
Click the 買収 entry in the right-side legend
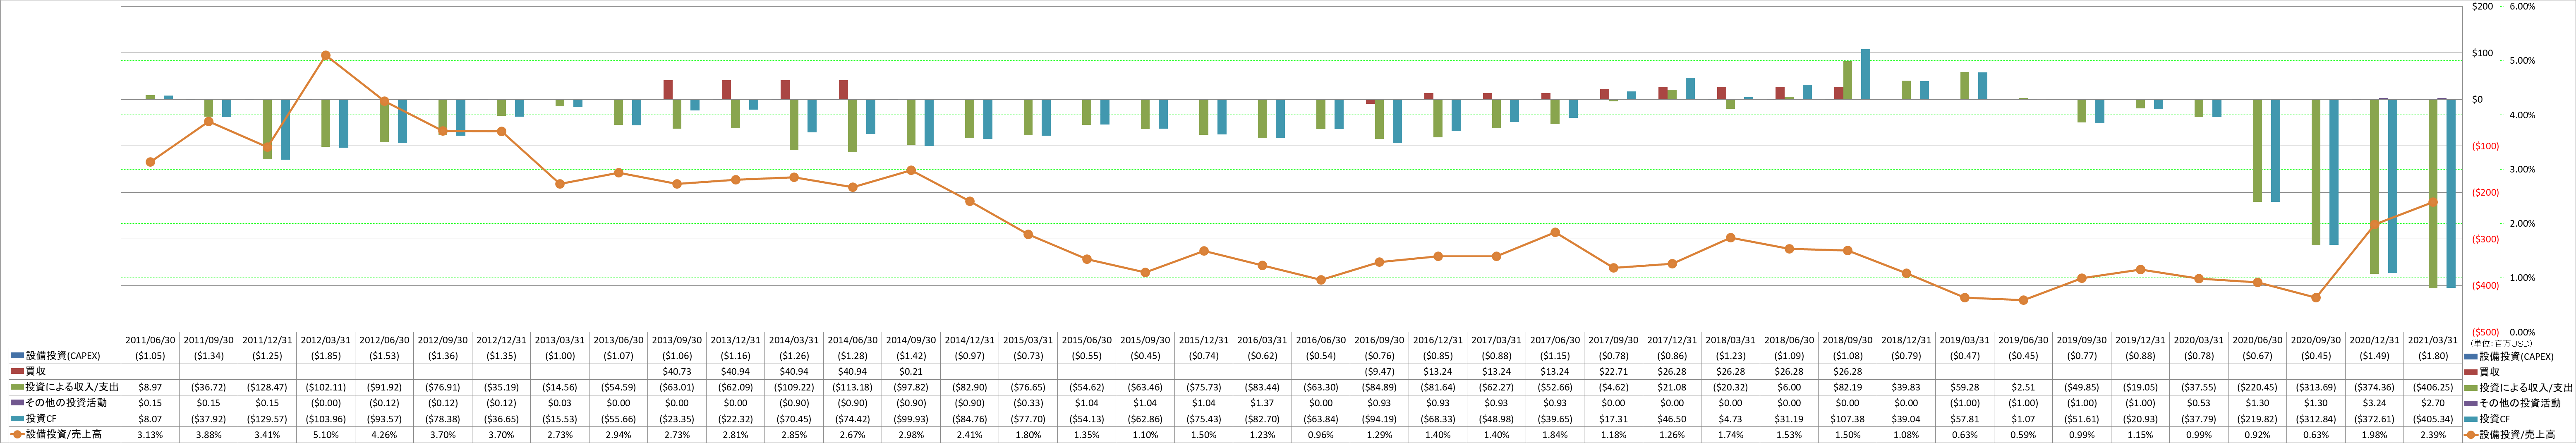click(x=2489, y=371)
